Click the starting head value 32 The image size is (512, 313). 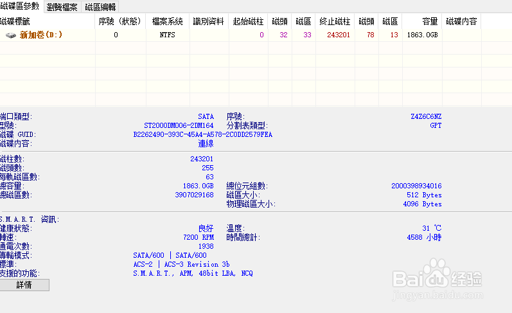pos(283,35)
